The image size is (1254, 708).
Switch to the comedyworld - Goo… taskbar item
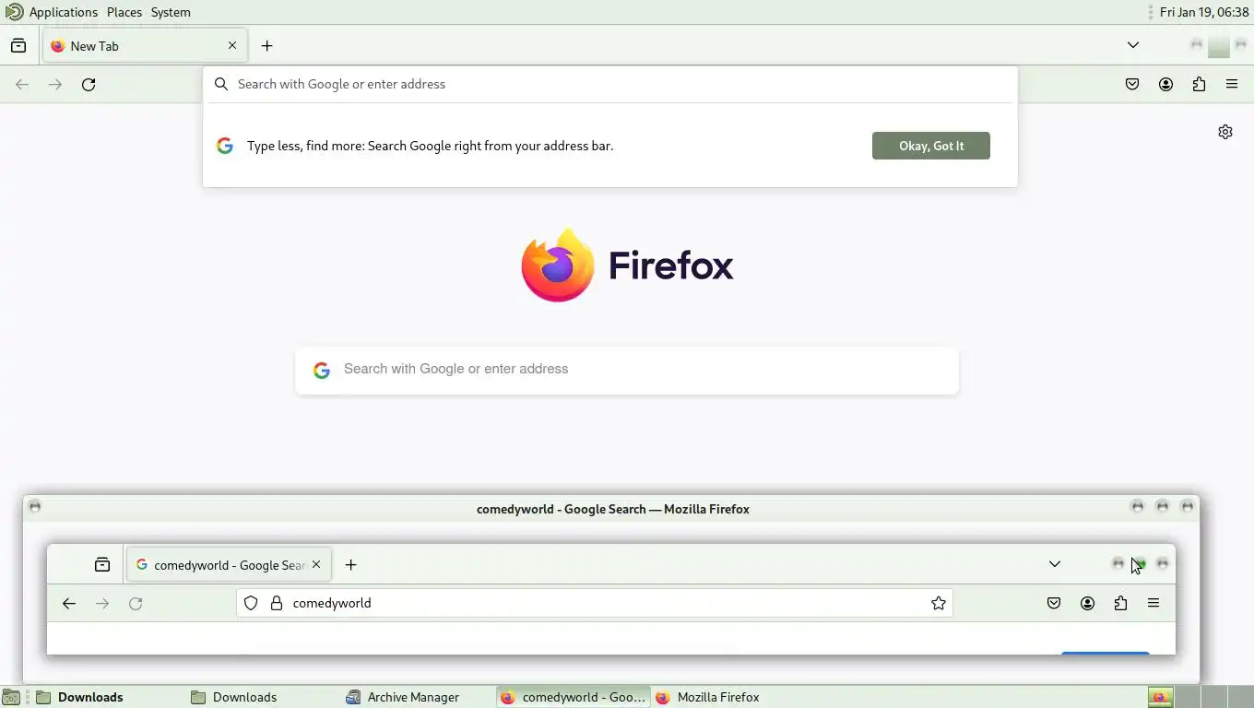click(574, 697)
